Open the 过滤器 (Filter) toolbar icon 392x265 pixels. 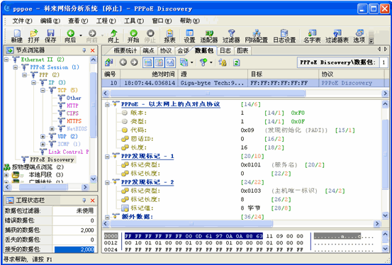pyautogui.click(x=231, y=36)
